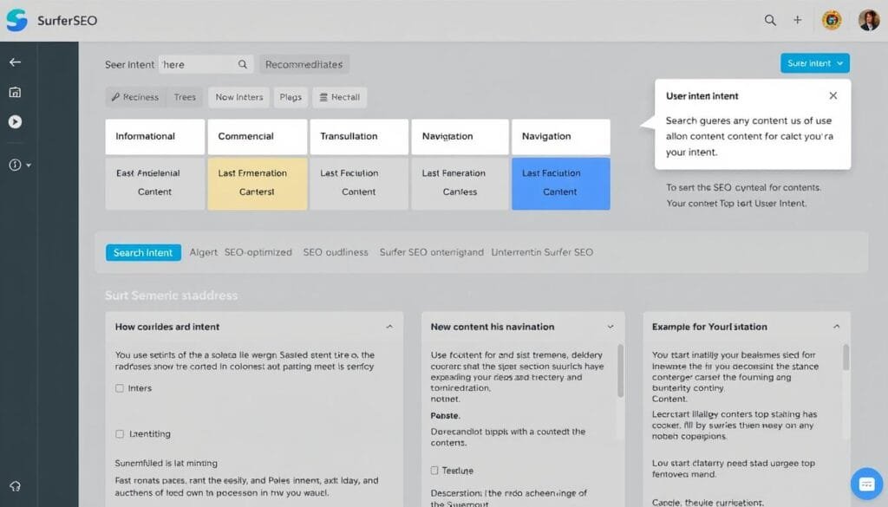Click the plus icon in the top bar
The width and height of the screenshot is (888, 507).
tap(797, 21)
